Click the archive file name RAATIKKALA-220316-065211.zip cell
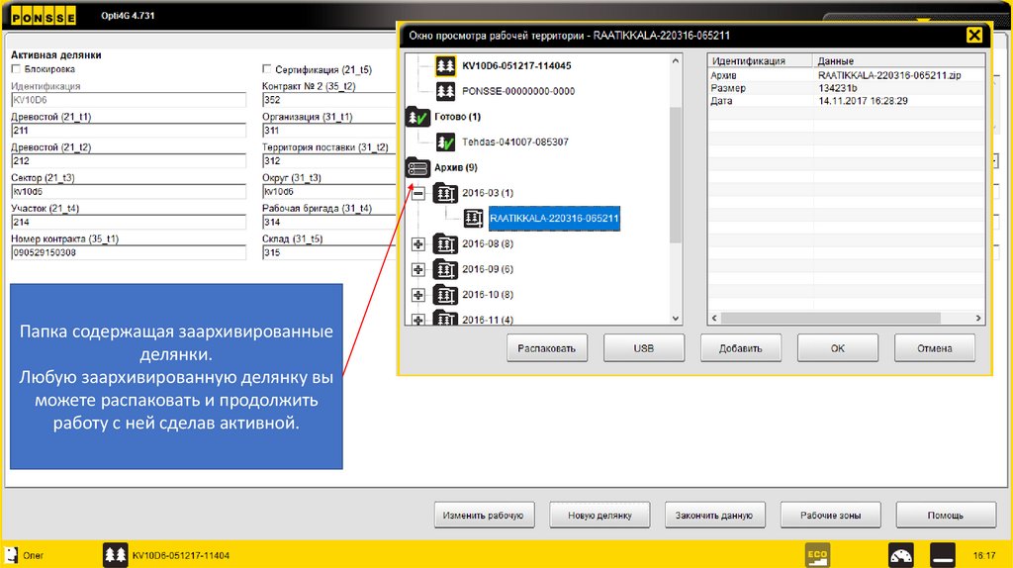The height and width of the screenshot is (568, 1013). pyautogui.click(x=889, y=75)
